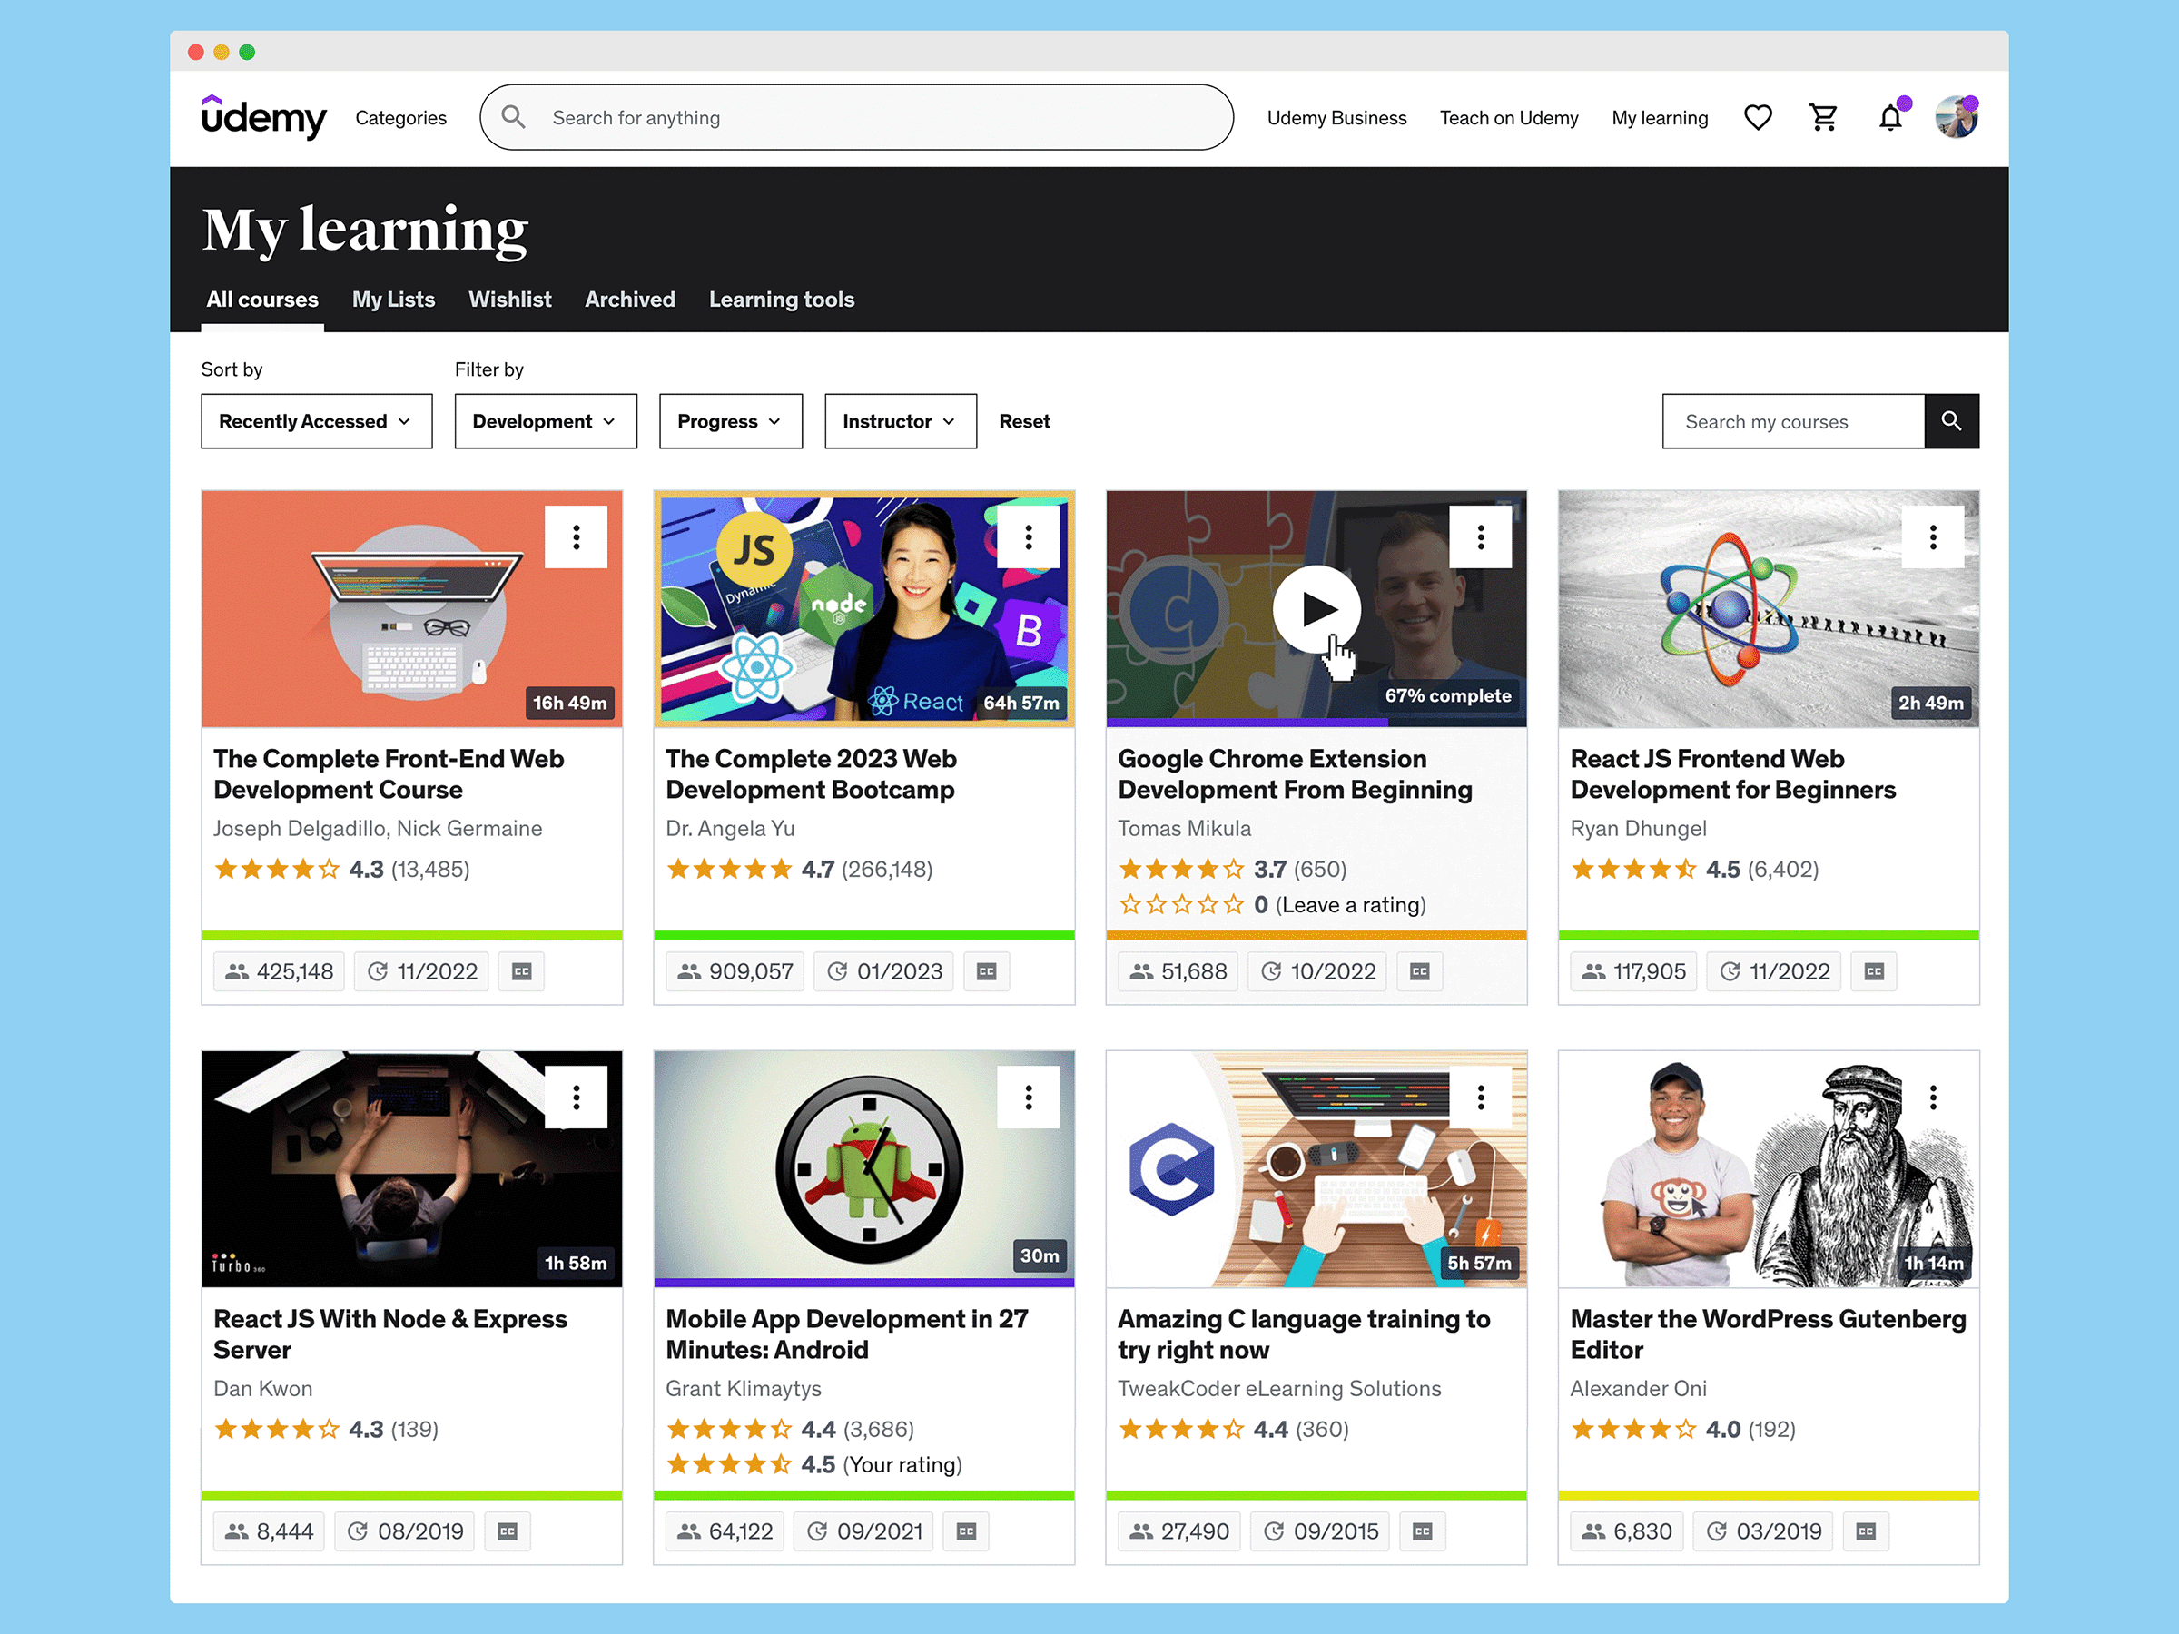Click the Reset filters link
Image resolution: width=2179 pixels, height=1634 pixels.
(1023, 421)
